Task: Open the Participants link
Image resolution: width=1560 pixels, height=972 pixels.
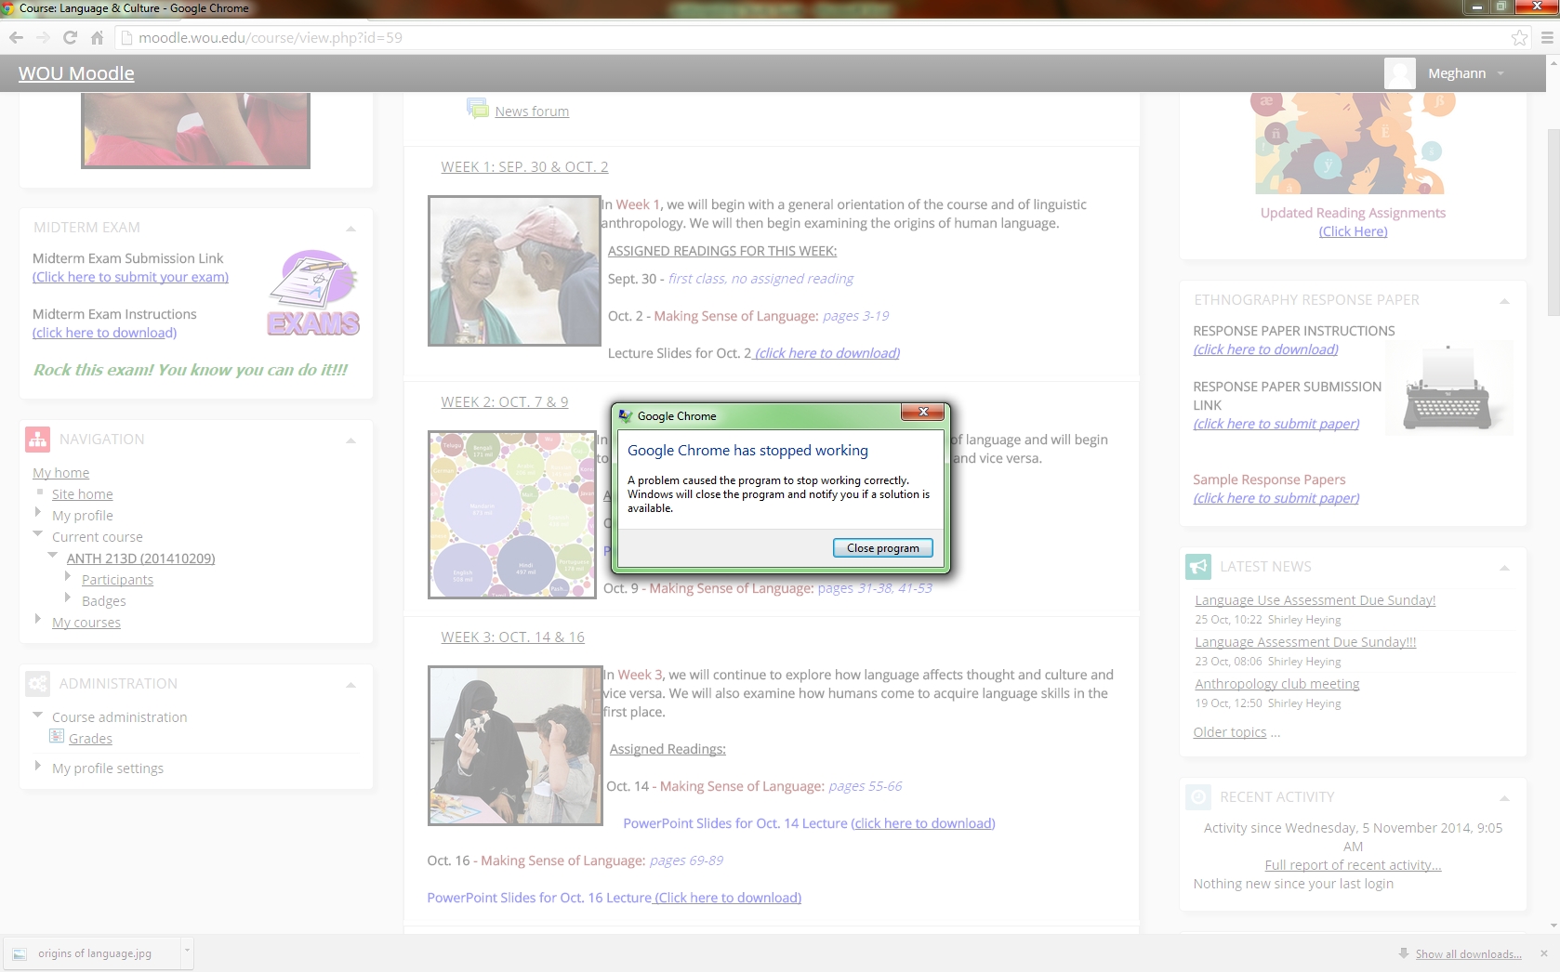Action: 117,580
